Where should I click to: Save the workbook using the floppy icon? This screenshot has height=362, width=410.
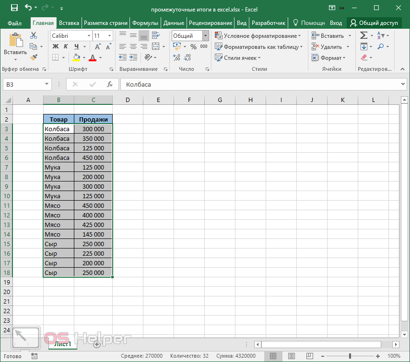[x=14, y=8]
